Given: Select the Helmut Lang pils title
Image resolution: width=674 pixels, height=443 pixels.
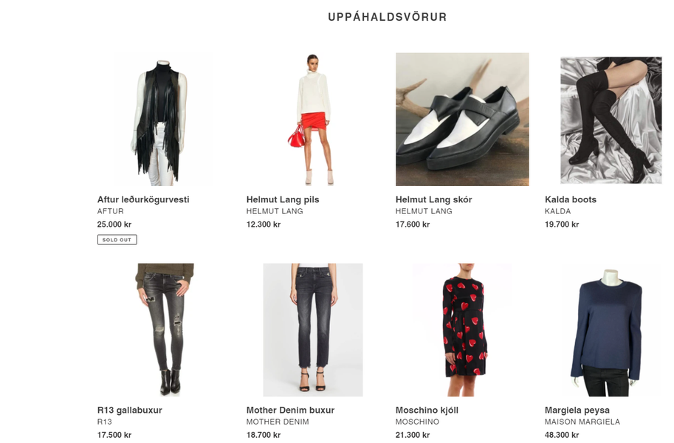Looking at the screenshot, I should point(283,199).
